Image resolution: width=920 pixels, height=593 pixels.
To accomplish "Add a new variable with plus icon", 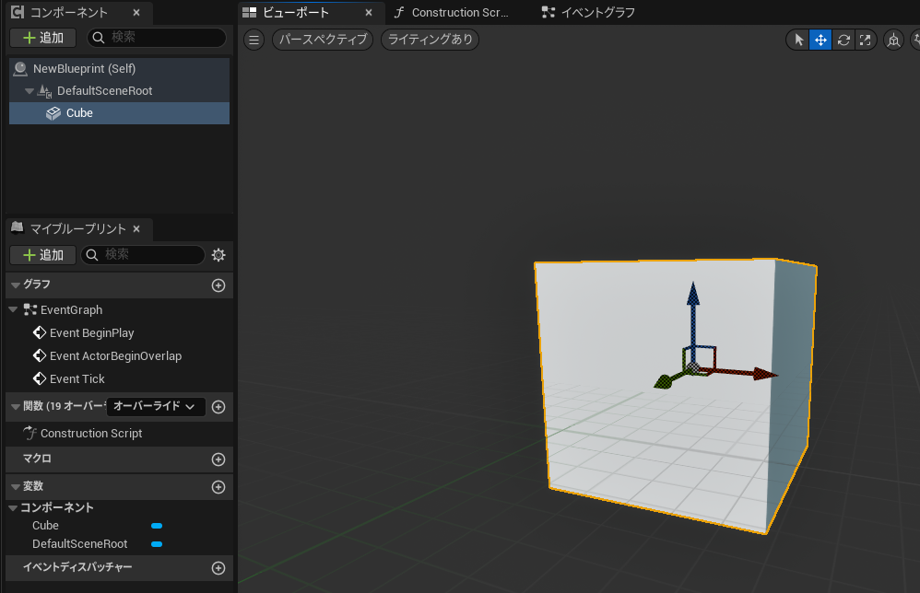I will (x=218, y=487).
